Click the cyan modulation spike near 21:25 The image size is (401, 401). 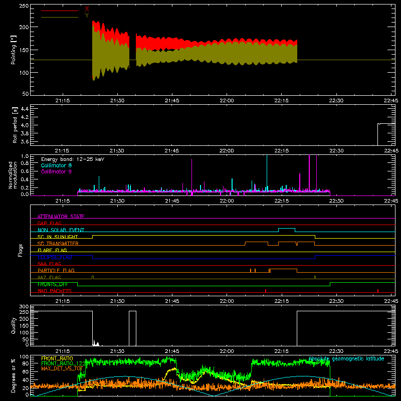[99, 183]
